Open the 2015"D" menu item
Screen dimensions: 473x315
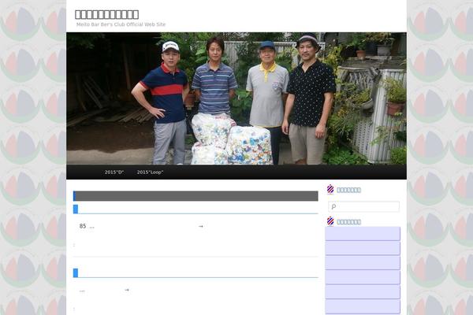114,172
